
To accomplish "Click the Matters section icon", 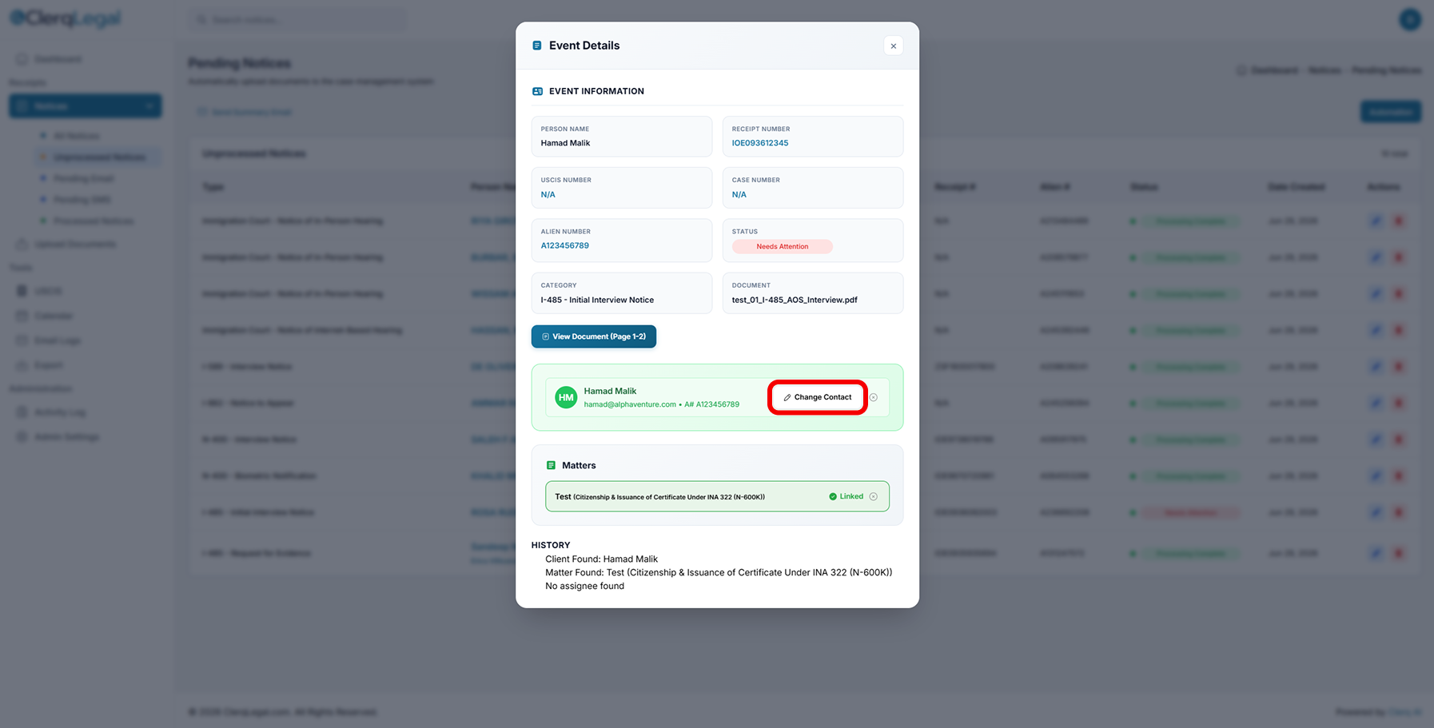I will click(x=551, y=465).
